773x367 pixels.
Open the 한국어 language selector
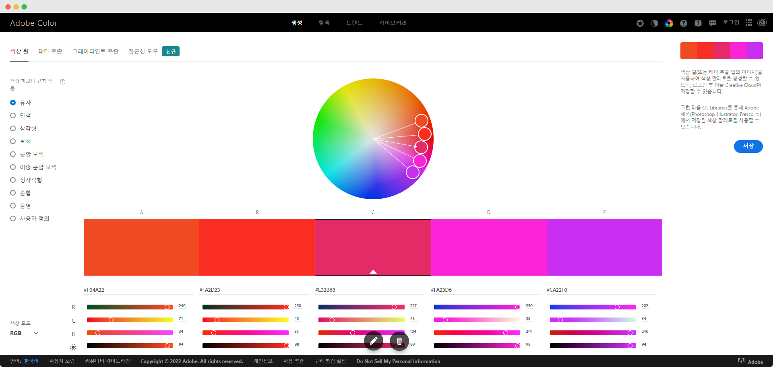click(x=31, y=361)
